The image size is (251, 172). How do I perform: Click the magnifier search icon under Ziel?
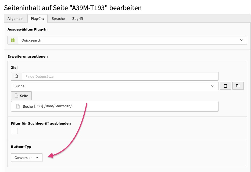[17, 76]
